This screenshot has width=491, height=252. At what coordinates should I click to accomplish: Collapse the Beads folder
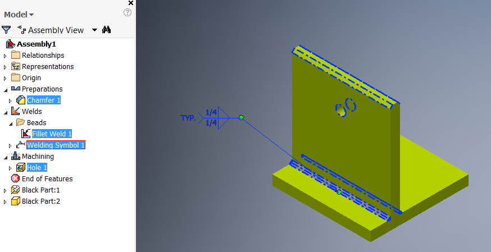click(x=10, y=124)
